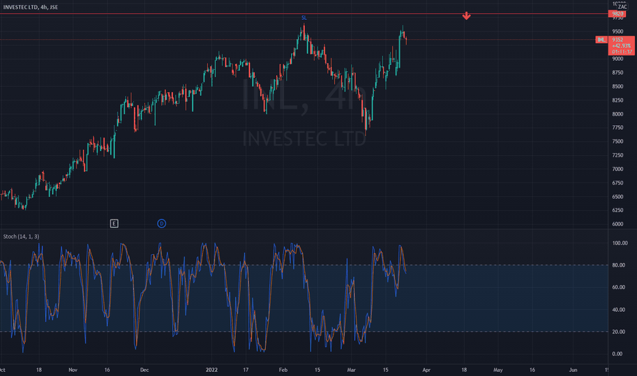
Task: Select the blue SL text label
Action: 304,18
